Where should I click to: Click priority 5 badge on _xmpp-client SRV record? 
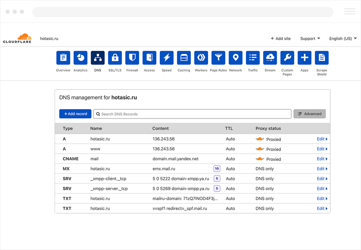(x=217, y=178)
